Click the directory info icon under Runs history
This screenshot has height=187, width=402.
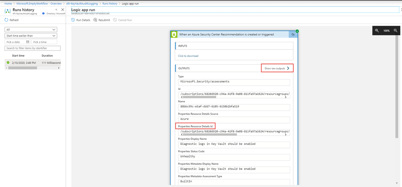coord(43,13)
